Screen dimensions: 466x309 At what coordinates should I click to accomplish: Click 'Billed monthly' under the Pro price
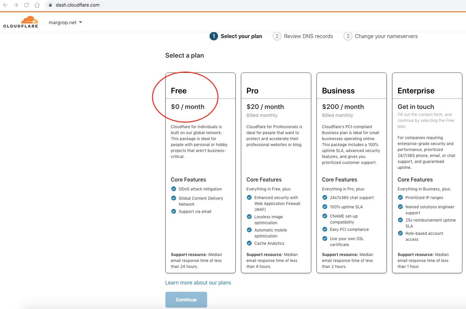[262, 115]
